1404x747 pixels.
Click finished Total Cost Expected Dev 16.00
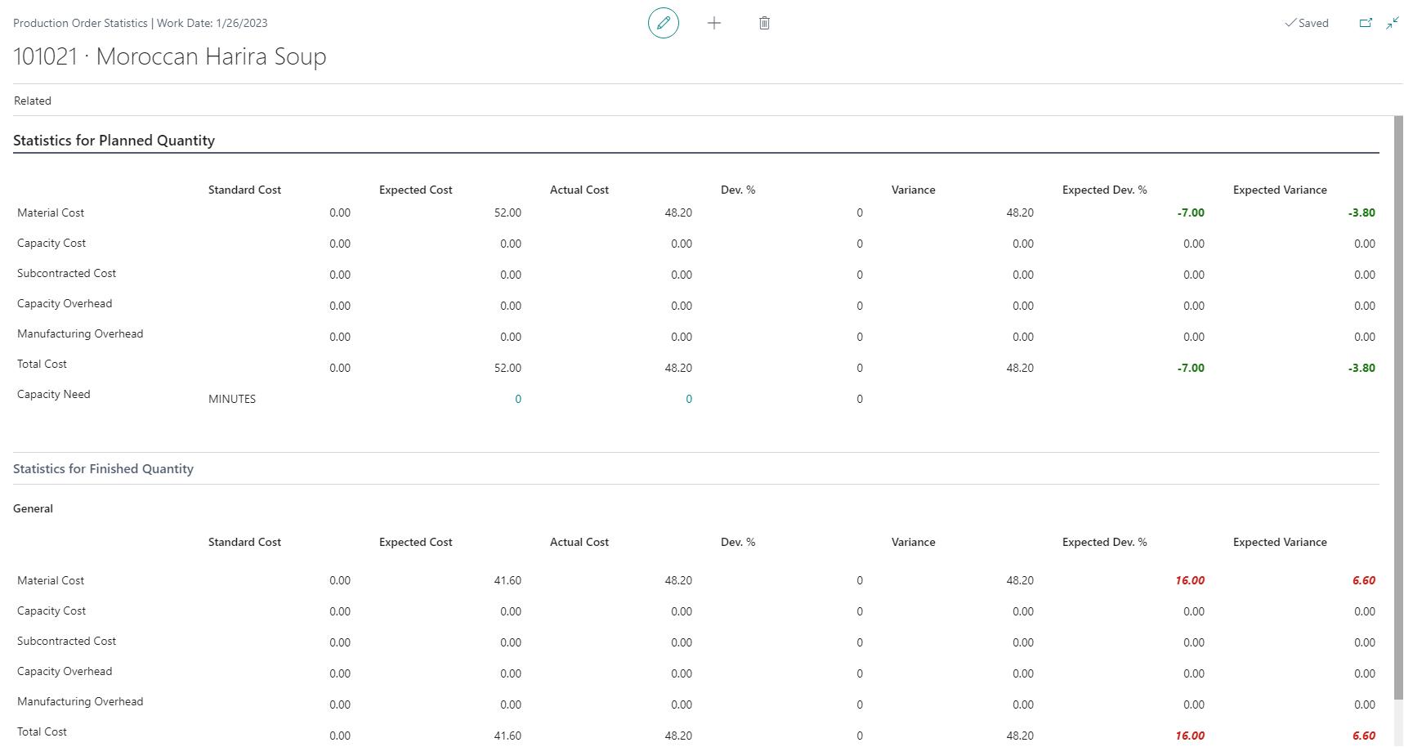[x=1189, y=736]
